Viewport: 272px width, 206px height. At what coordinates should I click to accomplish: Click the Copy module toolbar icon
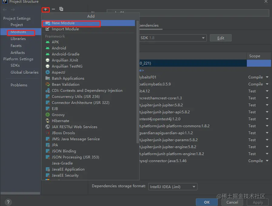(x=61, y=9)
